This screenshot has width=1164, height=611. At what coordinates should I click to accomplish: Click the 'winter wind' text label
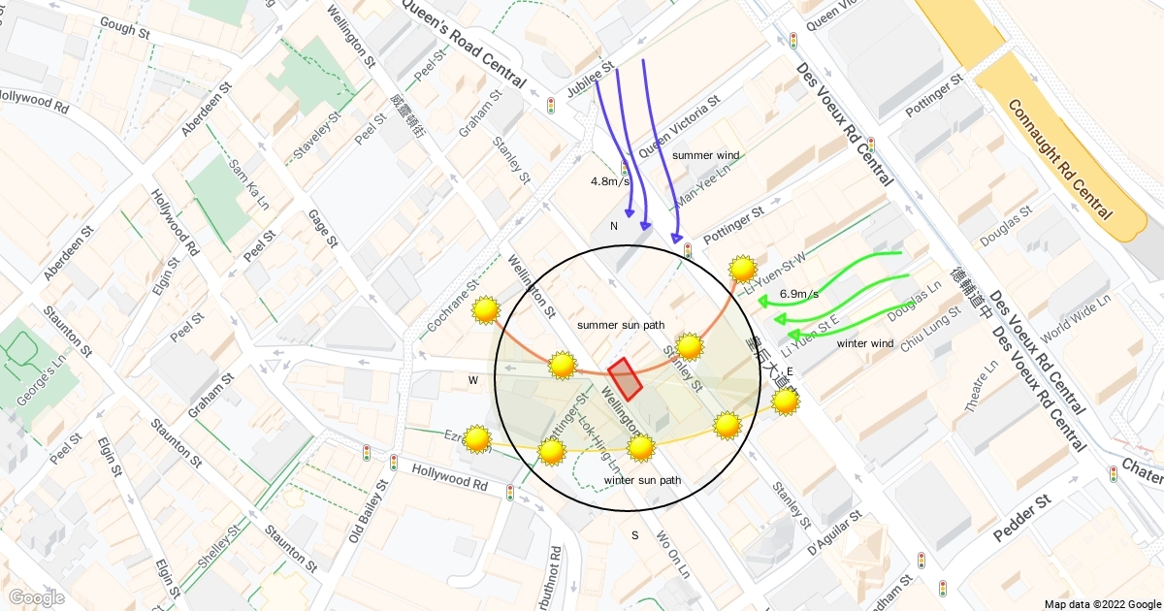click(x=864, y=343)
